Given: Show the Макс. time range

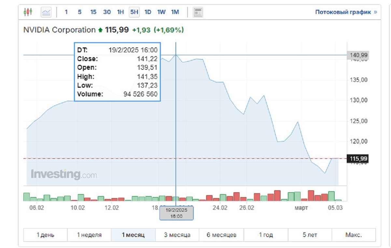Looking at the screenshot, I should (x=354, y=235).
